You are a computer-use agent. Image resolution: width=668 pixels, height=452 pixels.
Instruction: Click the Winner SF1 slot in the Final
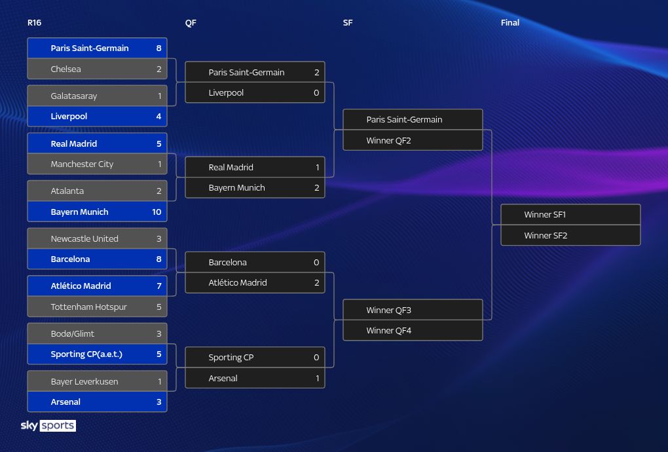tap(570, 215)
